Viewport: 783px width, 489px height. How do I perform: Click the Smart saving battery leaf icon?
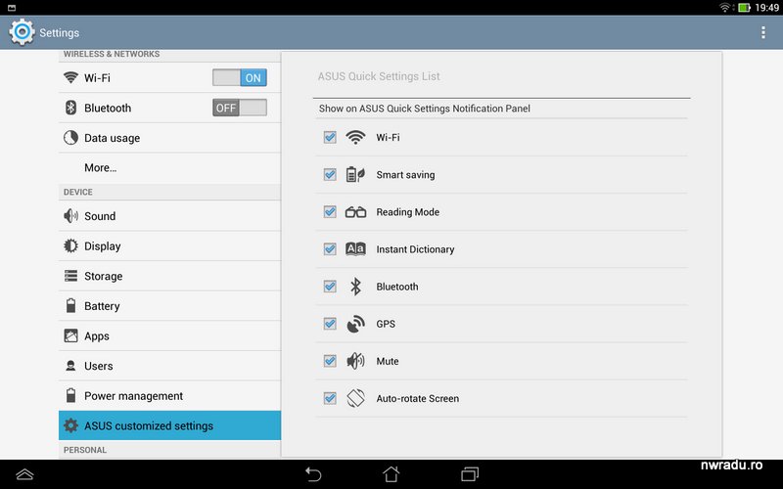[355, 175]
